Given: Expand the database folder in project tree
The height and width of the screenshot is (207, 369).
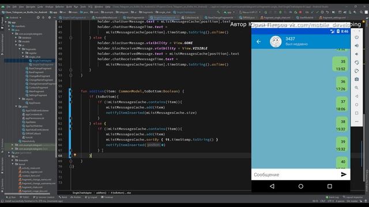Looking at the screenshot, I should 16,37.
